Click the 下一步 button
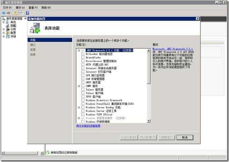The height and width of the screenshot is (162, 229). click(148, 137)
